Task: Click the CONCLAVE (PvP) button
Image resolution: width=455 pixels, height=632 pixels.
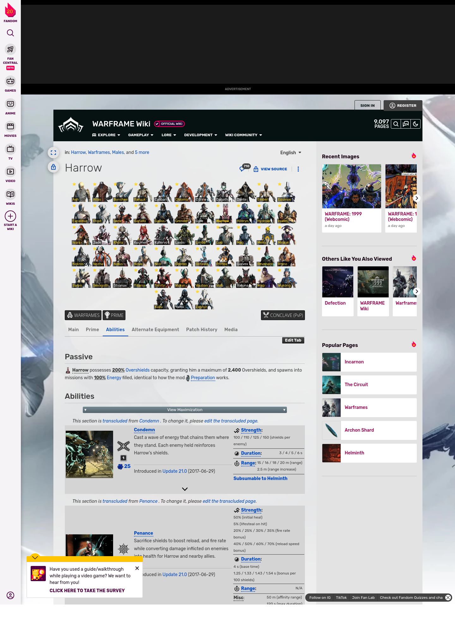Action: pos(283,315)
